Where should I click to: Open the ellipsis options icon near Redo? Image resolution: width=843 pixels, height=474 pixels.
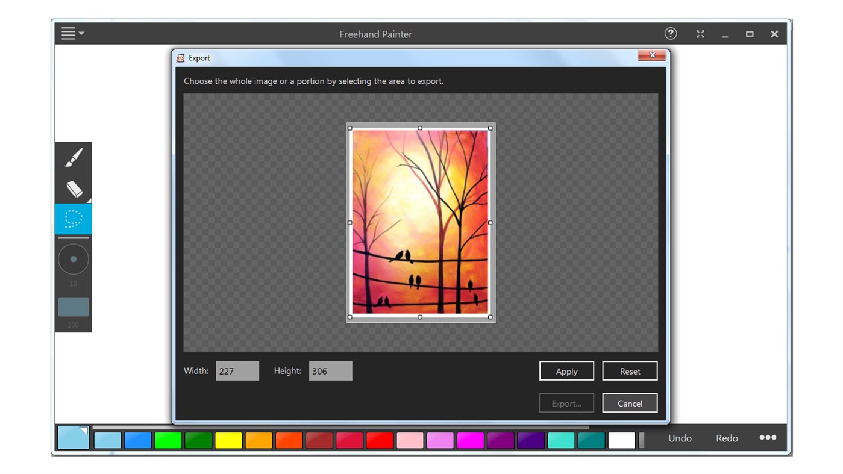click(768, 438)
